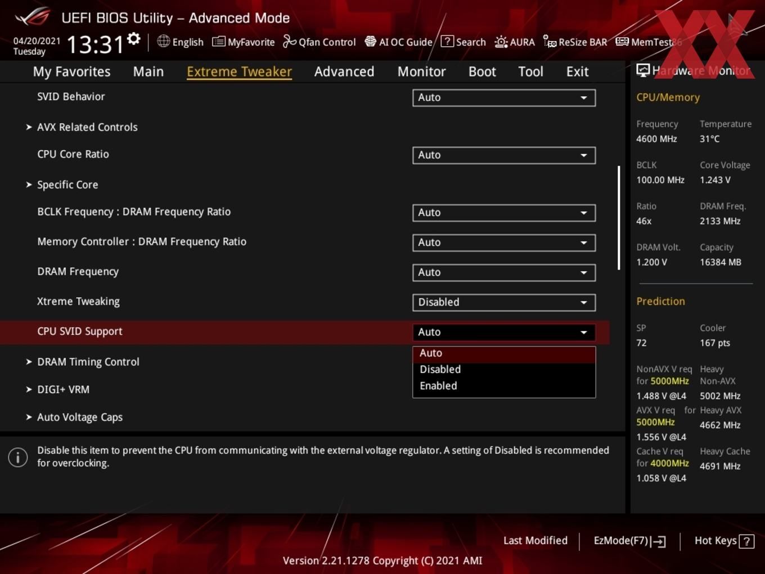Click the ROG logo
The width and height of the screenshot is (765, 574).
click(x=33, y=17)
